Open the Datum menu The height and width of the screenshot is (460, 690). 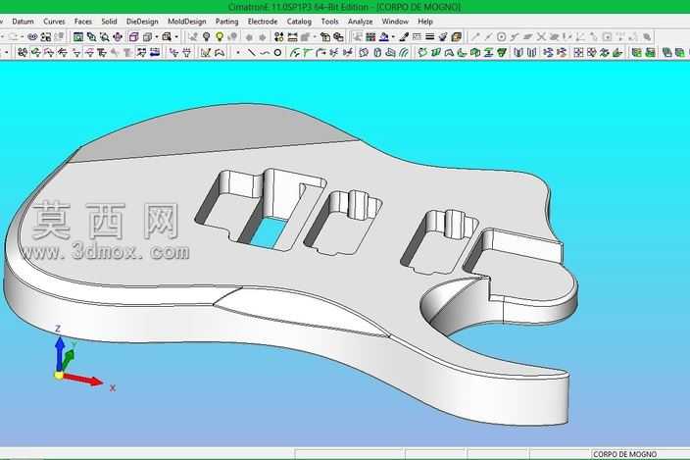(x=23, y=22)
